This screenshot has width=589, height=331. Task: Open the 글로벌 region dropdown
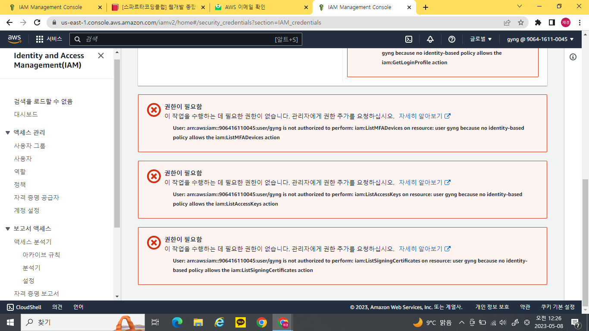(x=481, y=39)
